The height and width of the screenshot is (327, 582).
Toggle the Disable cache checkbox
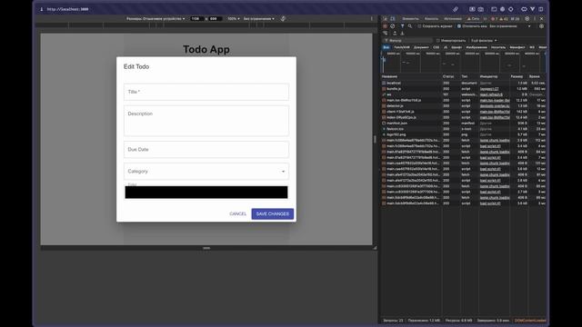pyautogui.click(x=459, y=26)
